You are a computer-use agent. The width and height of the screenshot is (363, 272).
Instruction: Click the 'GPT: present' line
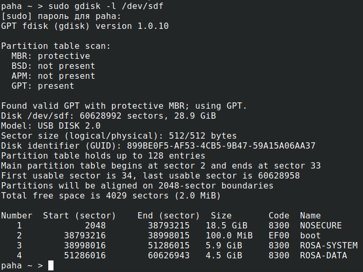click(42, 86)
